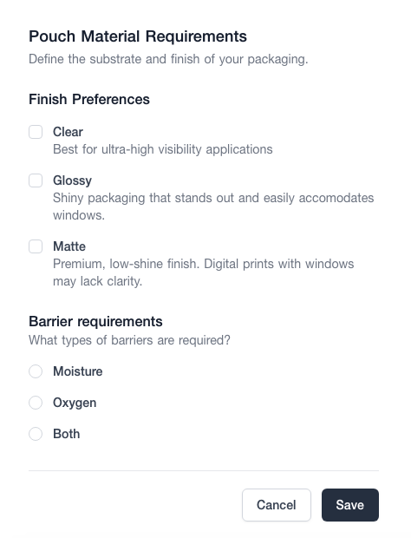Click the 'Pouch Material Requirements' heading
Viewport: 411px width, 538px height.
pos(138,36)
